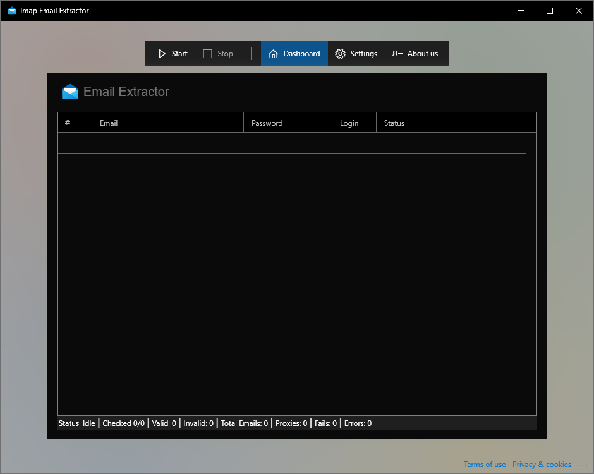
Task: Click the Start play icon
Action: [162, 54]
